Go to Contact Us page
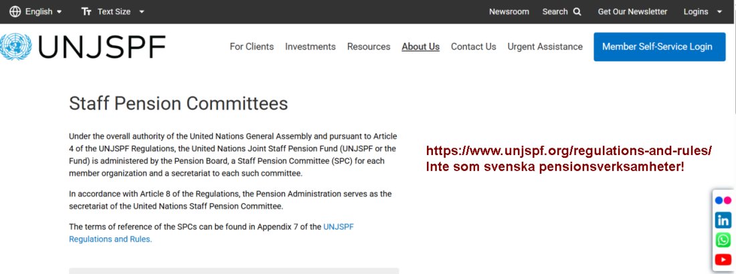 coord(473,47)
